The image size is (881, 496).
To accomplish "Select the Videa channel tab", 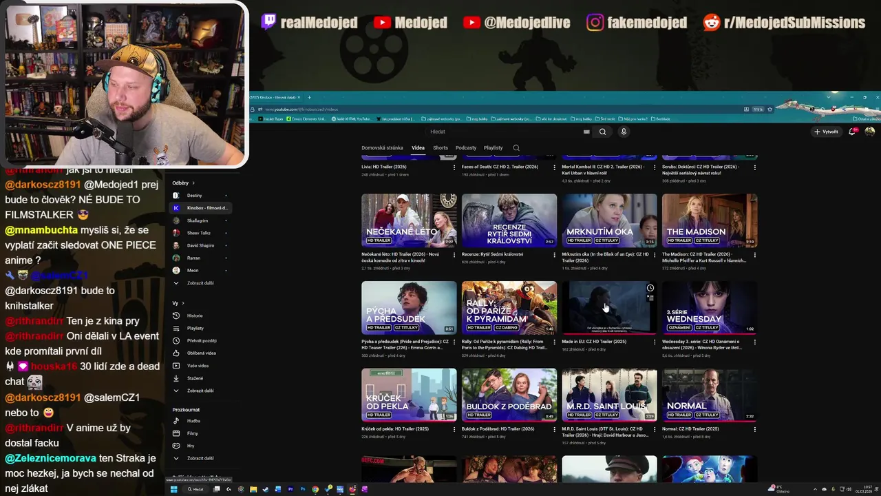I will [418, 148].
